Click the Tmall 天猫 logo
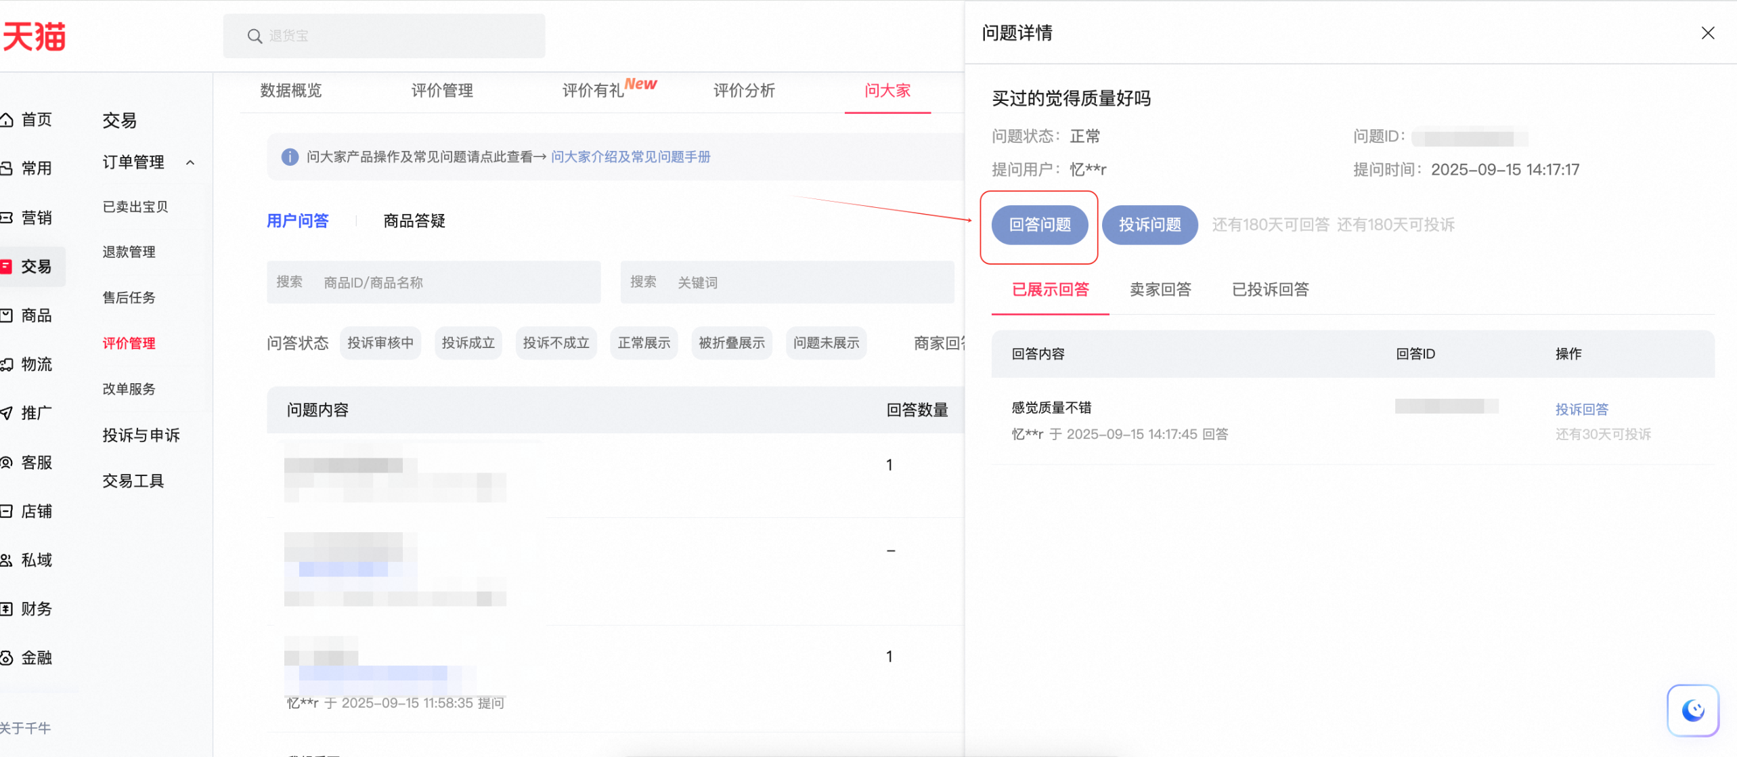1737x757 pixels. point(35,36)
